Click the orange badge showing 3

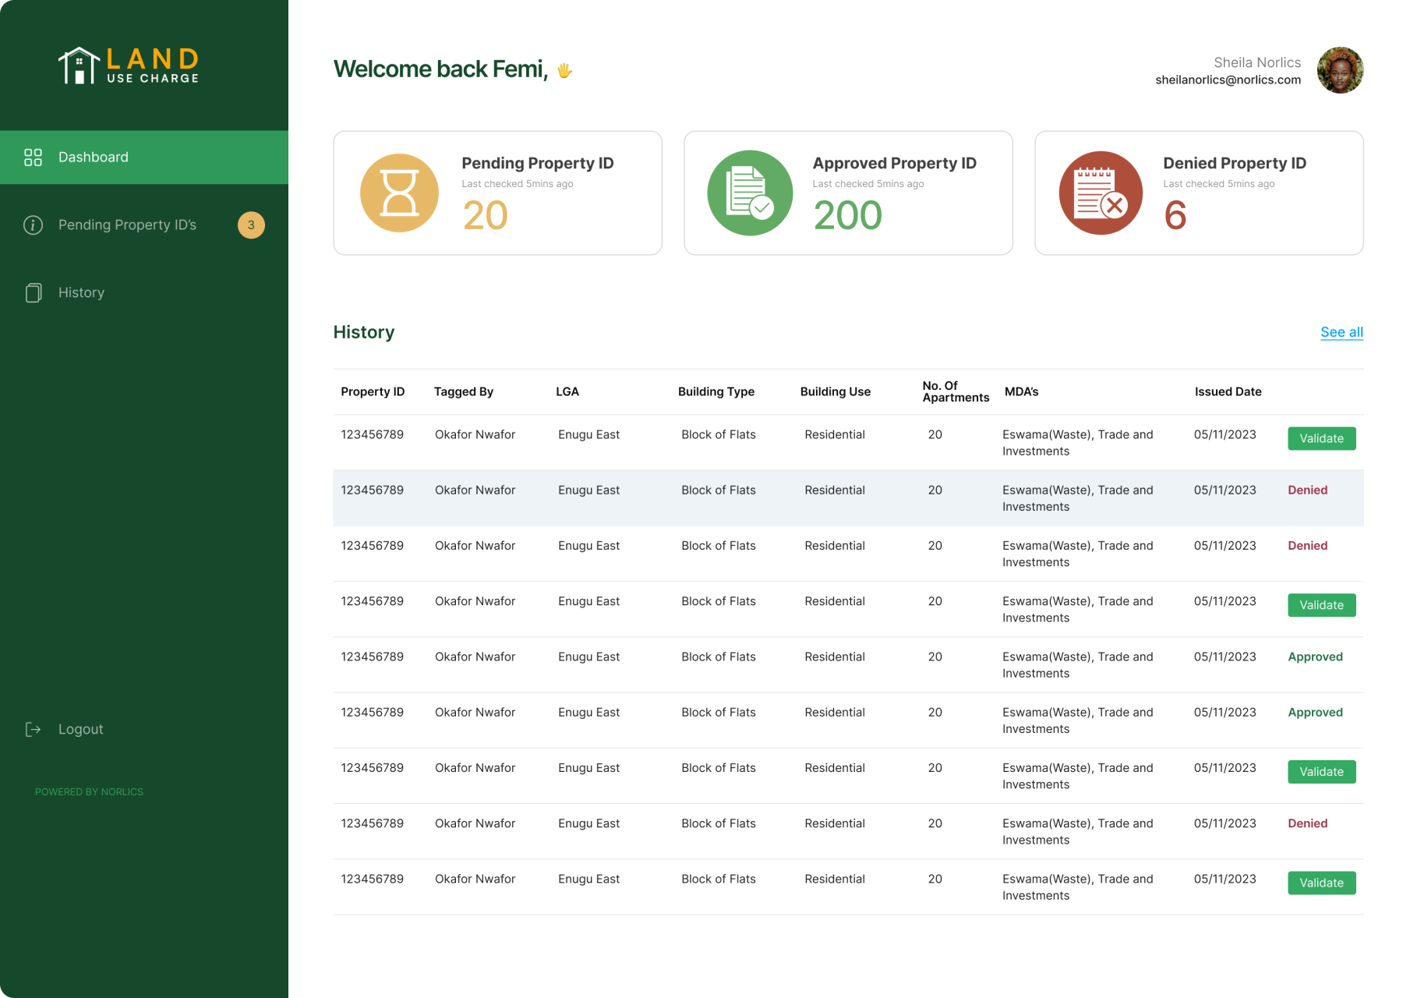(x=251, y=225)
